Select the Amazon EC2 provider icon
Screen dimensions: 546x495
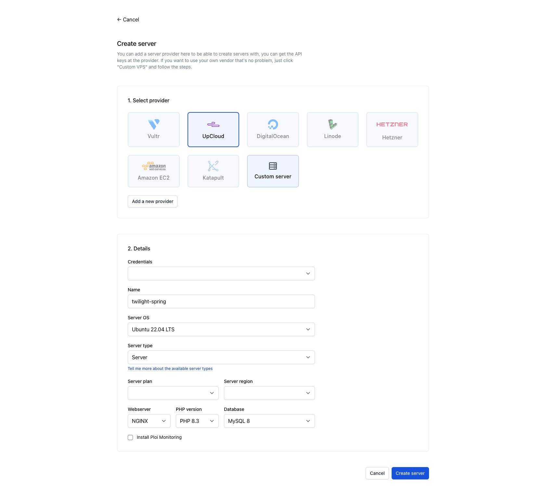tap(153, 171)
